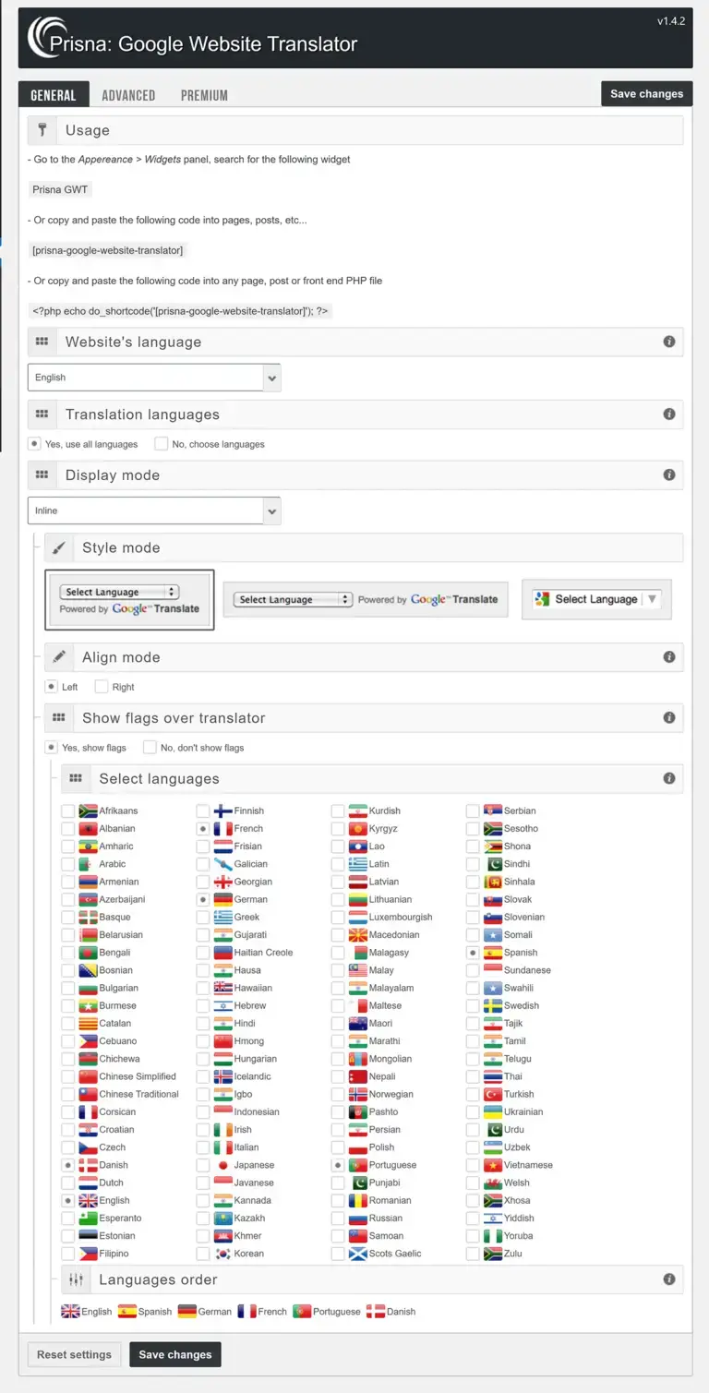Click Spanish flag in Languages order
709x1393 pixels.
click(x=127, y=1311)
